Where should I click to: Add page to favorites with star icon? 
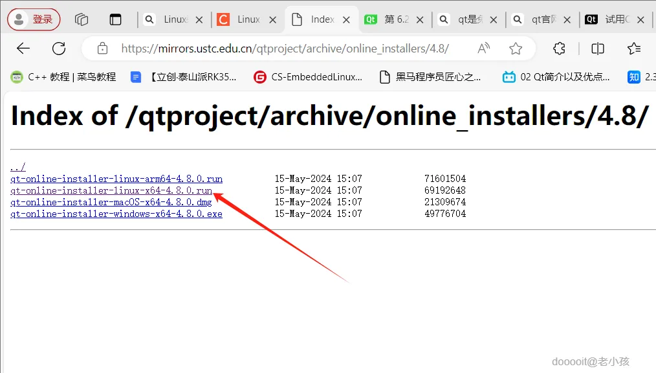click(x=516, y=49)
